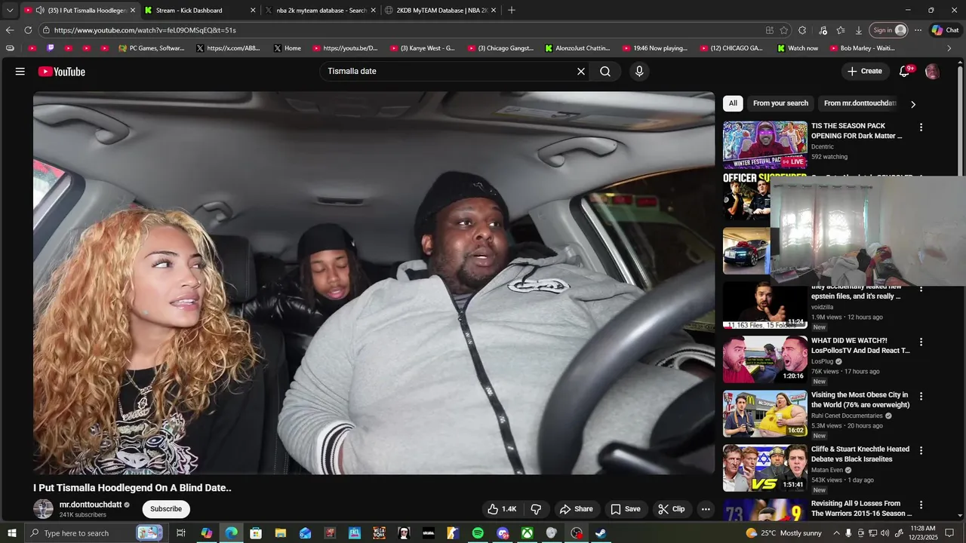Go to the YouTube home logo
966x543 pixels.
[62, 72]
